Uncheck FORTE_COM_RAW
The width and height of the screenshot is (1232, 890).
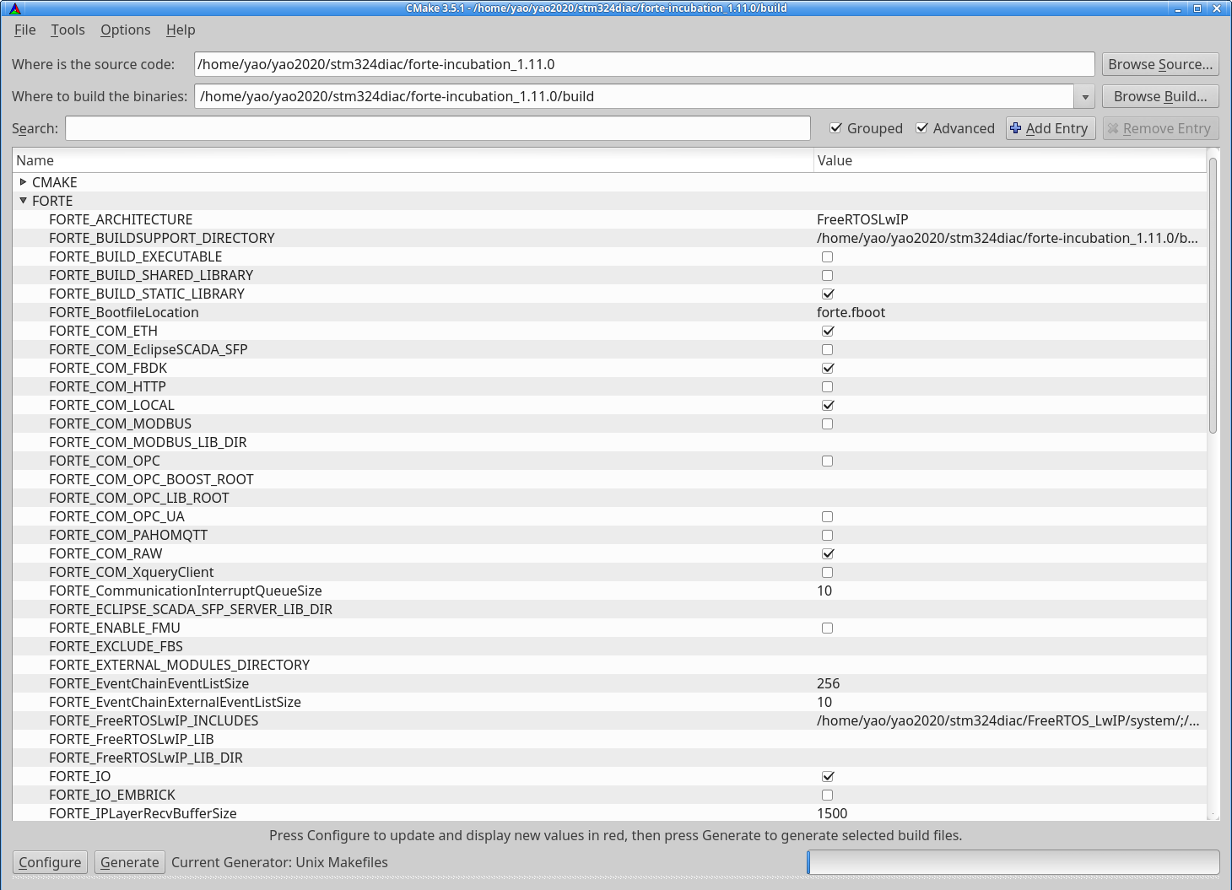tap(827, 553)
